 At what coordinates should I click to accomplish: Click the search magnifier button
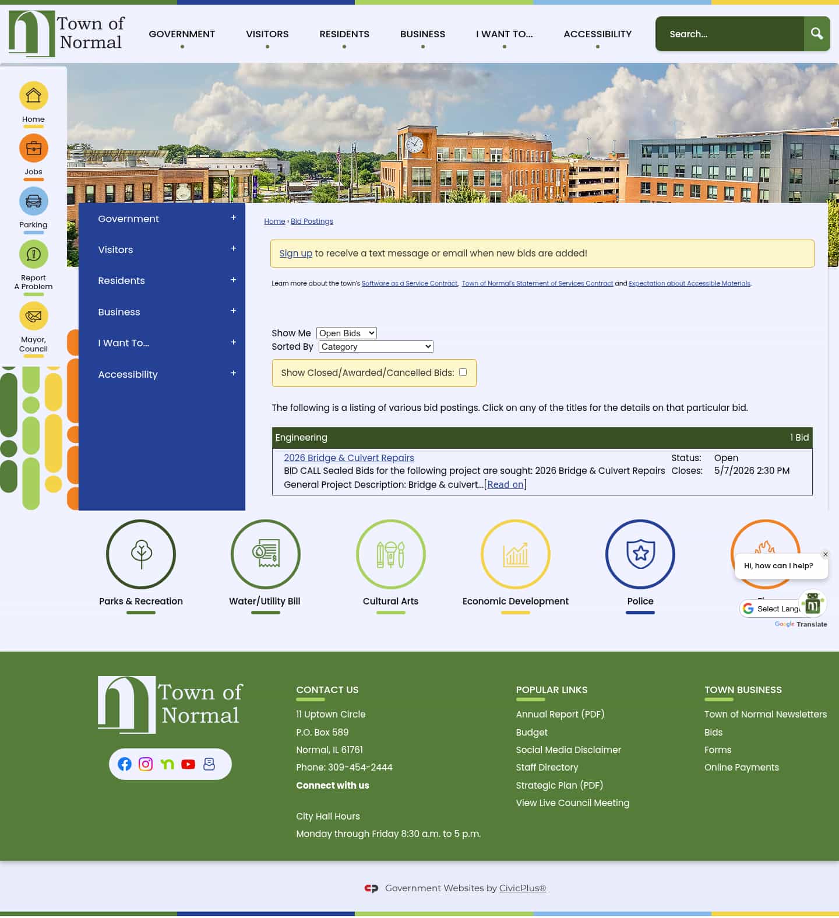click(x=817, y=34)
